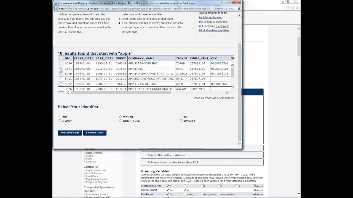Click popup window scroll-down arrow

pos(239,143)
